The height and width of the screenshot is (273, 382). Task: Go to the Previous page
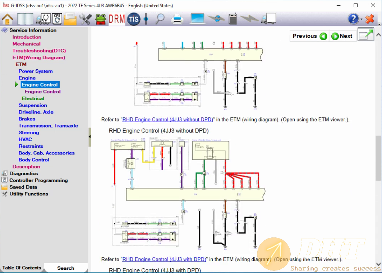[309, 36]
